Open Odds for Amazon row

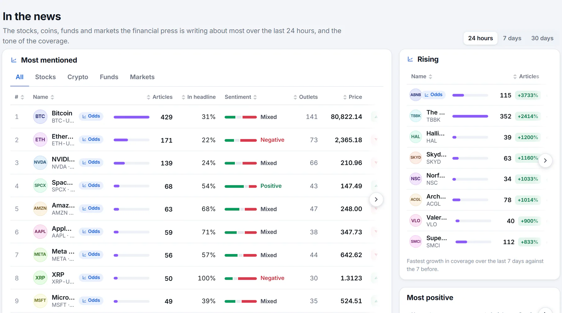pyautogui.click(x=91, y=208)
